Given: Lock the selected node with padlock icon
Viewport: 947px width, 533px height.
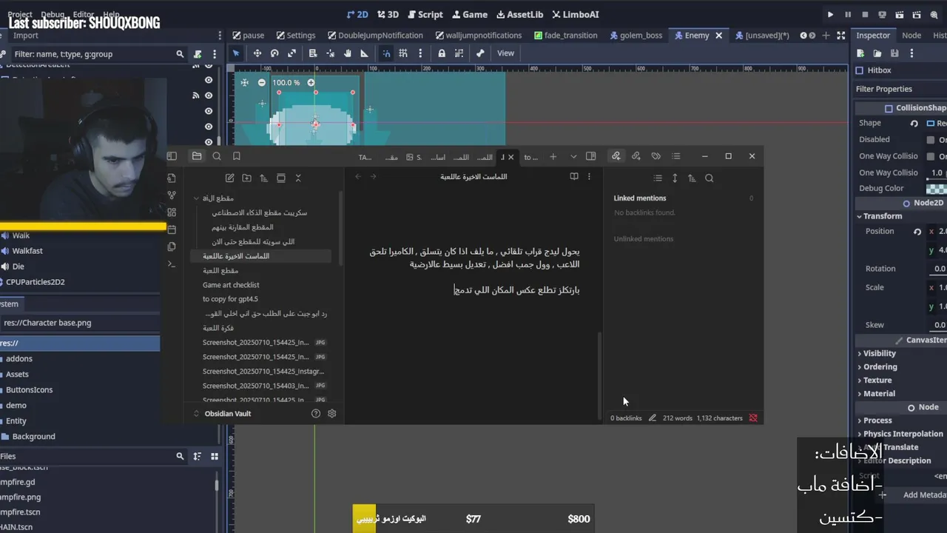Looking at the screenshot, I should 442,53.
